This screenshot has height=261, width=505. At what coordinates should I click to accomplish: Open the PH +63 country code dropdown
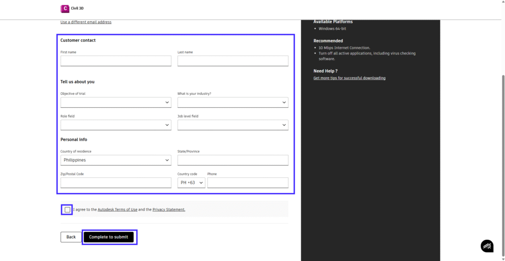pos(191,183)
